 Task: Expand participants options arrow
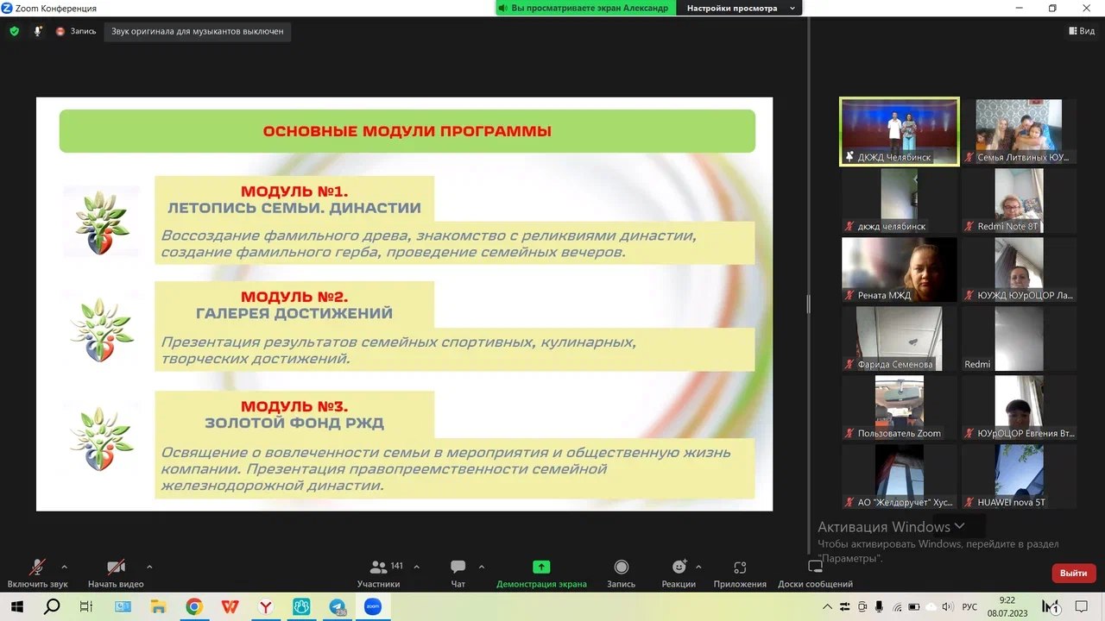[417, 567]
